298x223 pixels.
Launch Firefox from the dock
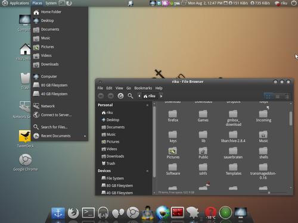click(x=73, y=213)
